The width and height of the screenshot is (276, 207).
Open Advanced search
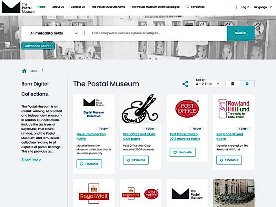38,46
